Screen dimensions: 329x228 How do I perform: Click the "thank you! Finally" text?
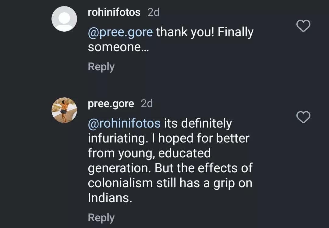coord(205,32)
